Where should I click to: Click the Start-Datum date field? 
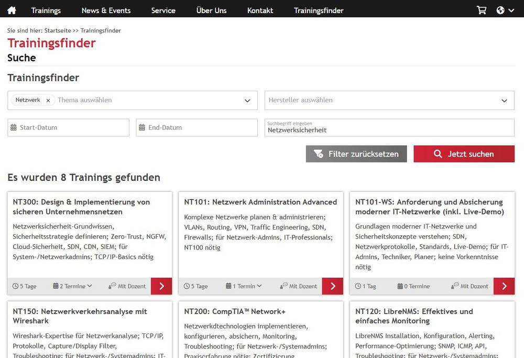tap(68, 127)
